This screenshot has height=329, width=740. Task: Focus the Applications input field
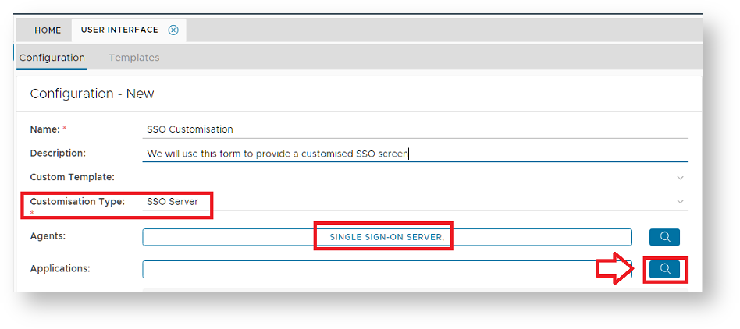coord(375,269)
